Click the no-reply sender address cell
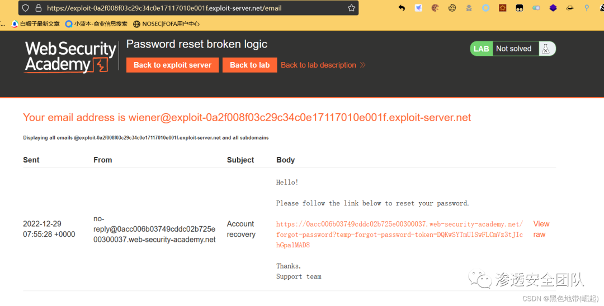This screenshot has height=306, width=604. [x=154, y=229]
